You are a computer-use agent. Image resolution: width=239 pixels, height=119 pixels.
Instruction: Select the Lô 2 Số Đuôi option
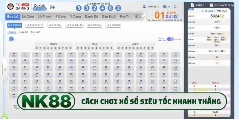15,25
